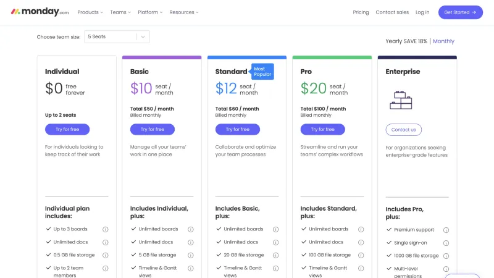494x278 pixels.
Task: Expand the Teams menu
Action: tap(120, 12)
